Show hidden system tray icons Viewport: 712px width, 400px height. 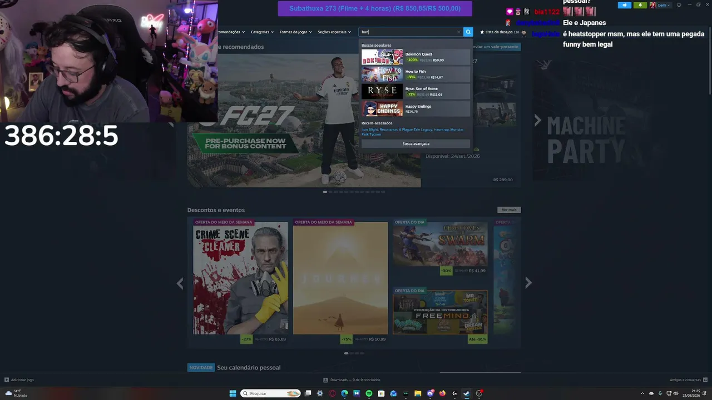642,393
